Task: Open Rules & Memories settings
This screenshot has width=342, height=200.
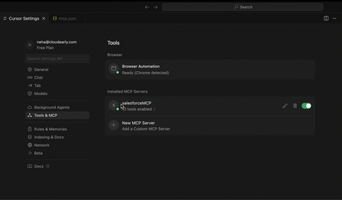Action: click(x=50, y=129)
